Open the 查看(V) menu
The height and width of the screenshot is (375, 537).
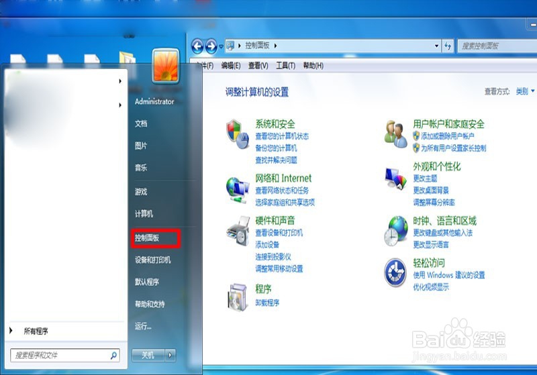tap(258, 65)
